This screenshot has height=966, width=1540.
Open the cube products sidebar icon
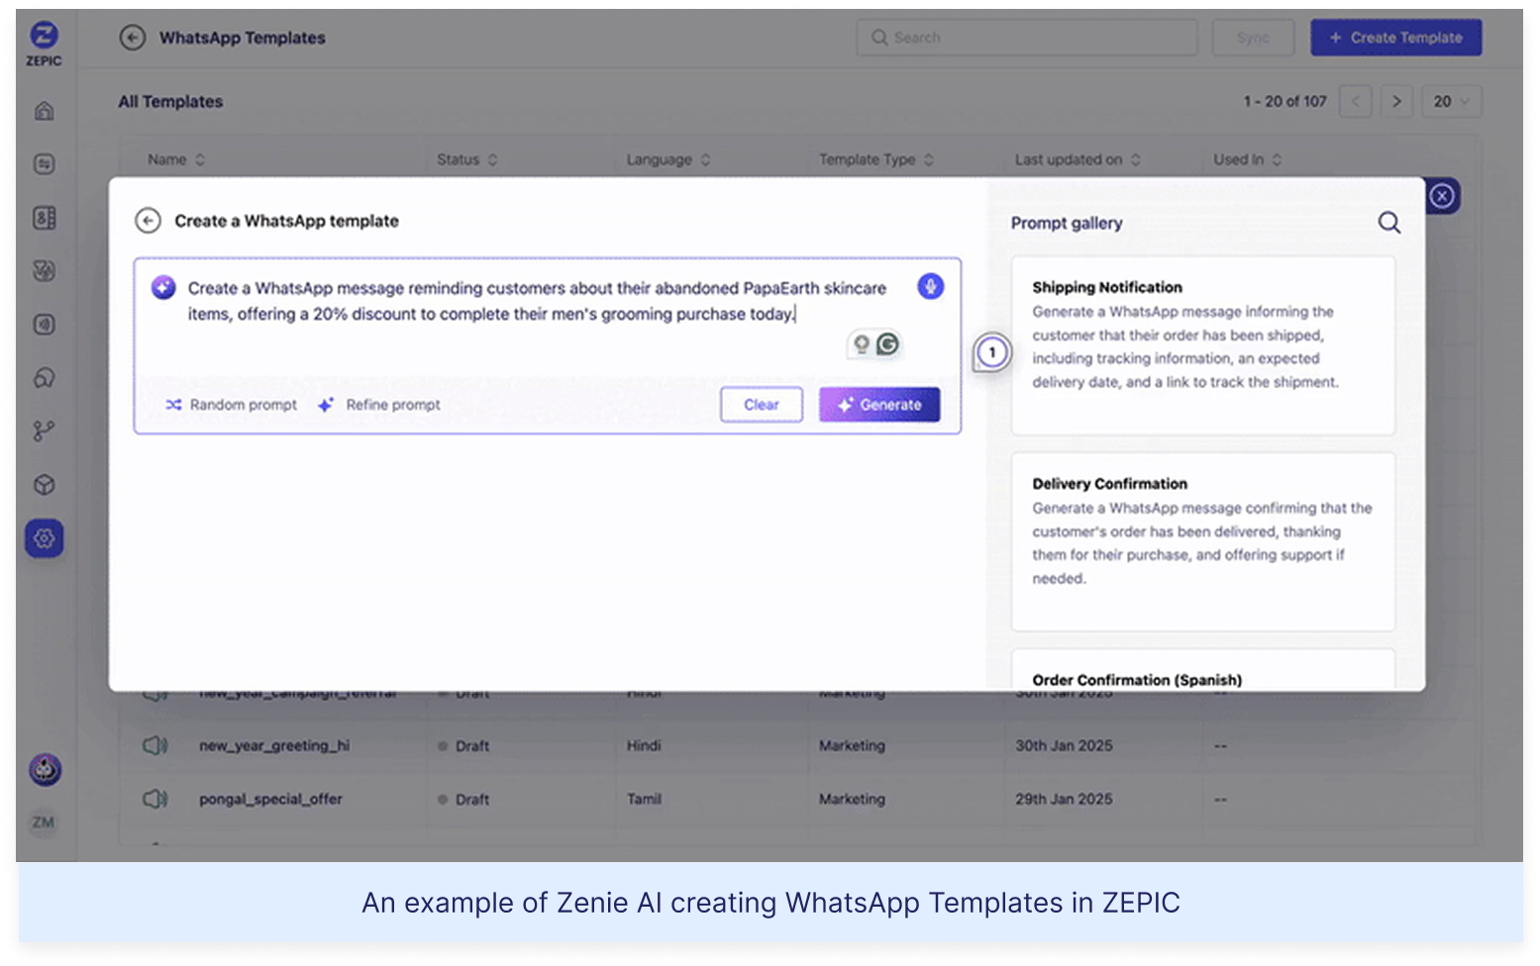(x=45, y=485)
